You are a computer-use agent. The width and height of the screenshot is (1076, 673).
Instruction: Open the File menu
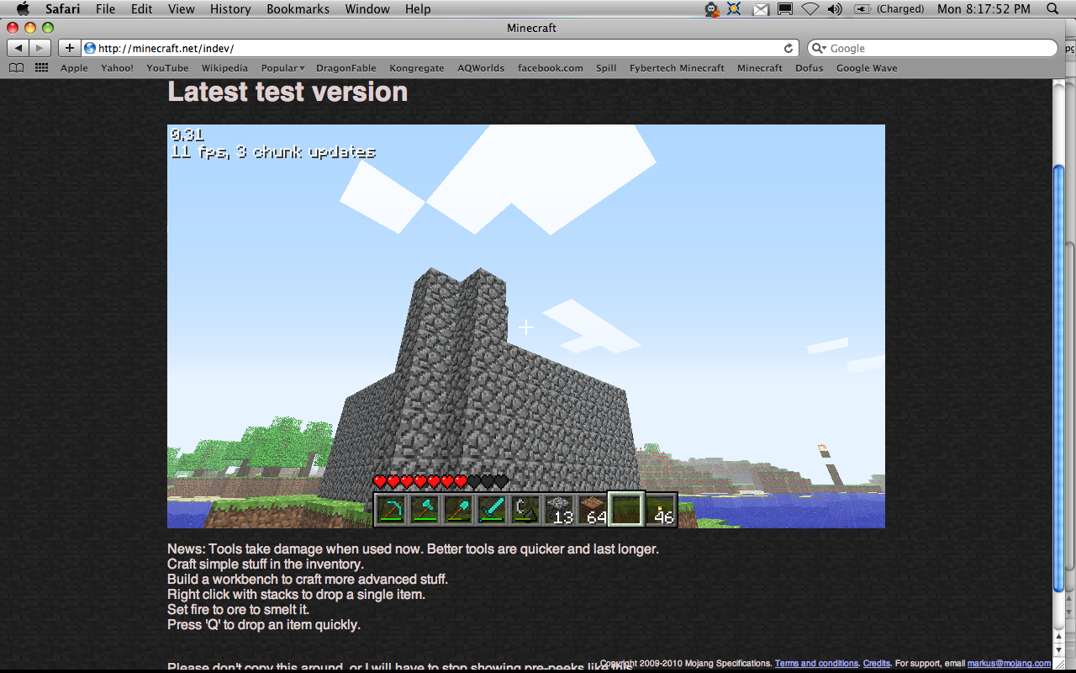[x=106, y=9]
